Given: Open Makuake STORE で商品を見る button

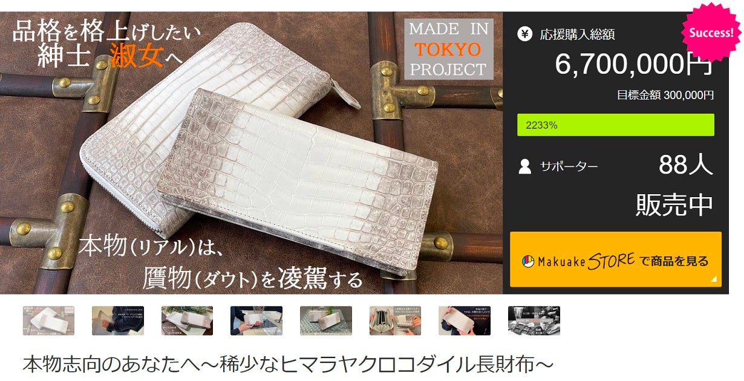Looking at the screenshot, I should (x=615, y=259).
